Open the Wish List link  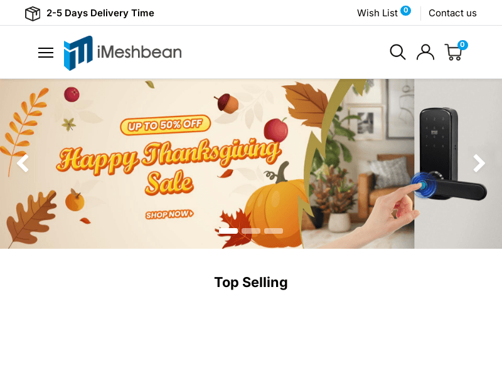click(377, 13)
